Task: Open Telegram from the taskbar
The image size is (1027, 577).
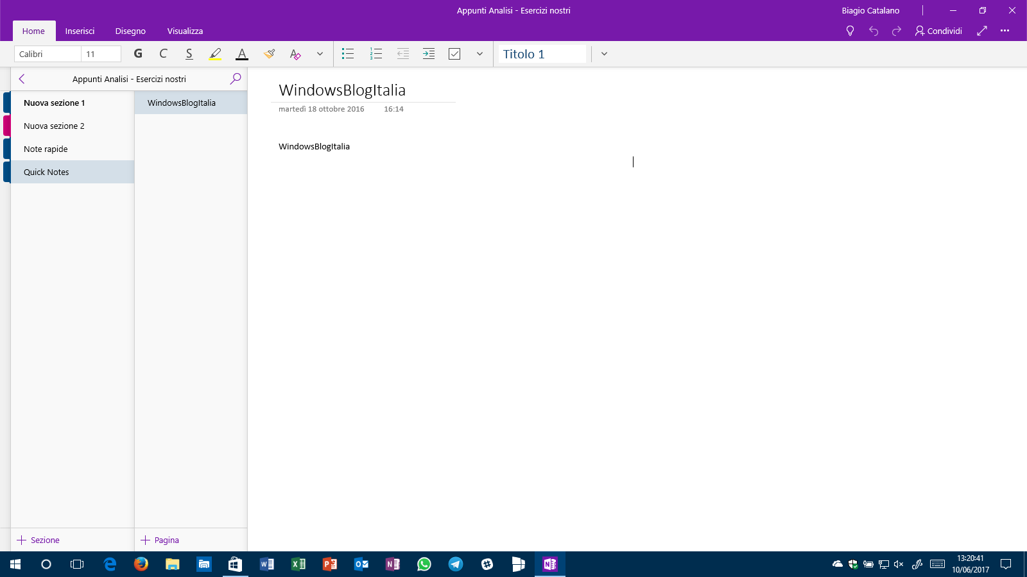Action: 456,564
